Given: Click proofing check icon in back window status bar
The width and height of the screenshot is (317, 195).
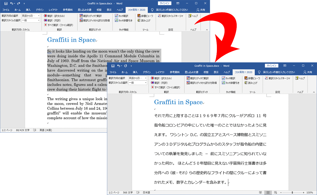Looking at the screenshot, I should [x=35, y=130].
